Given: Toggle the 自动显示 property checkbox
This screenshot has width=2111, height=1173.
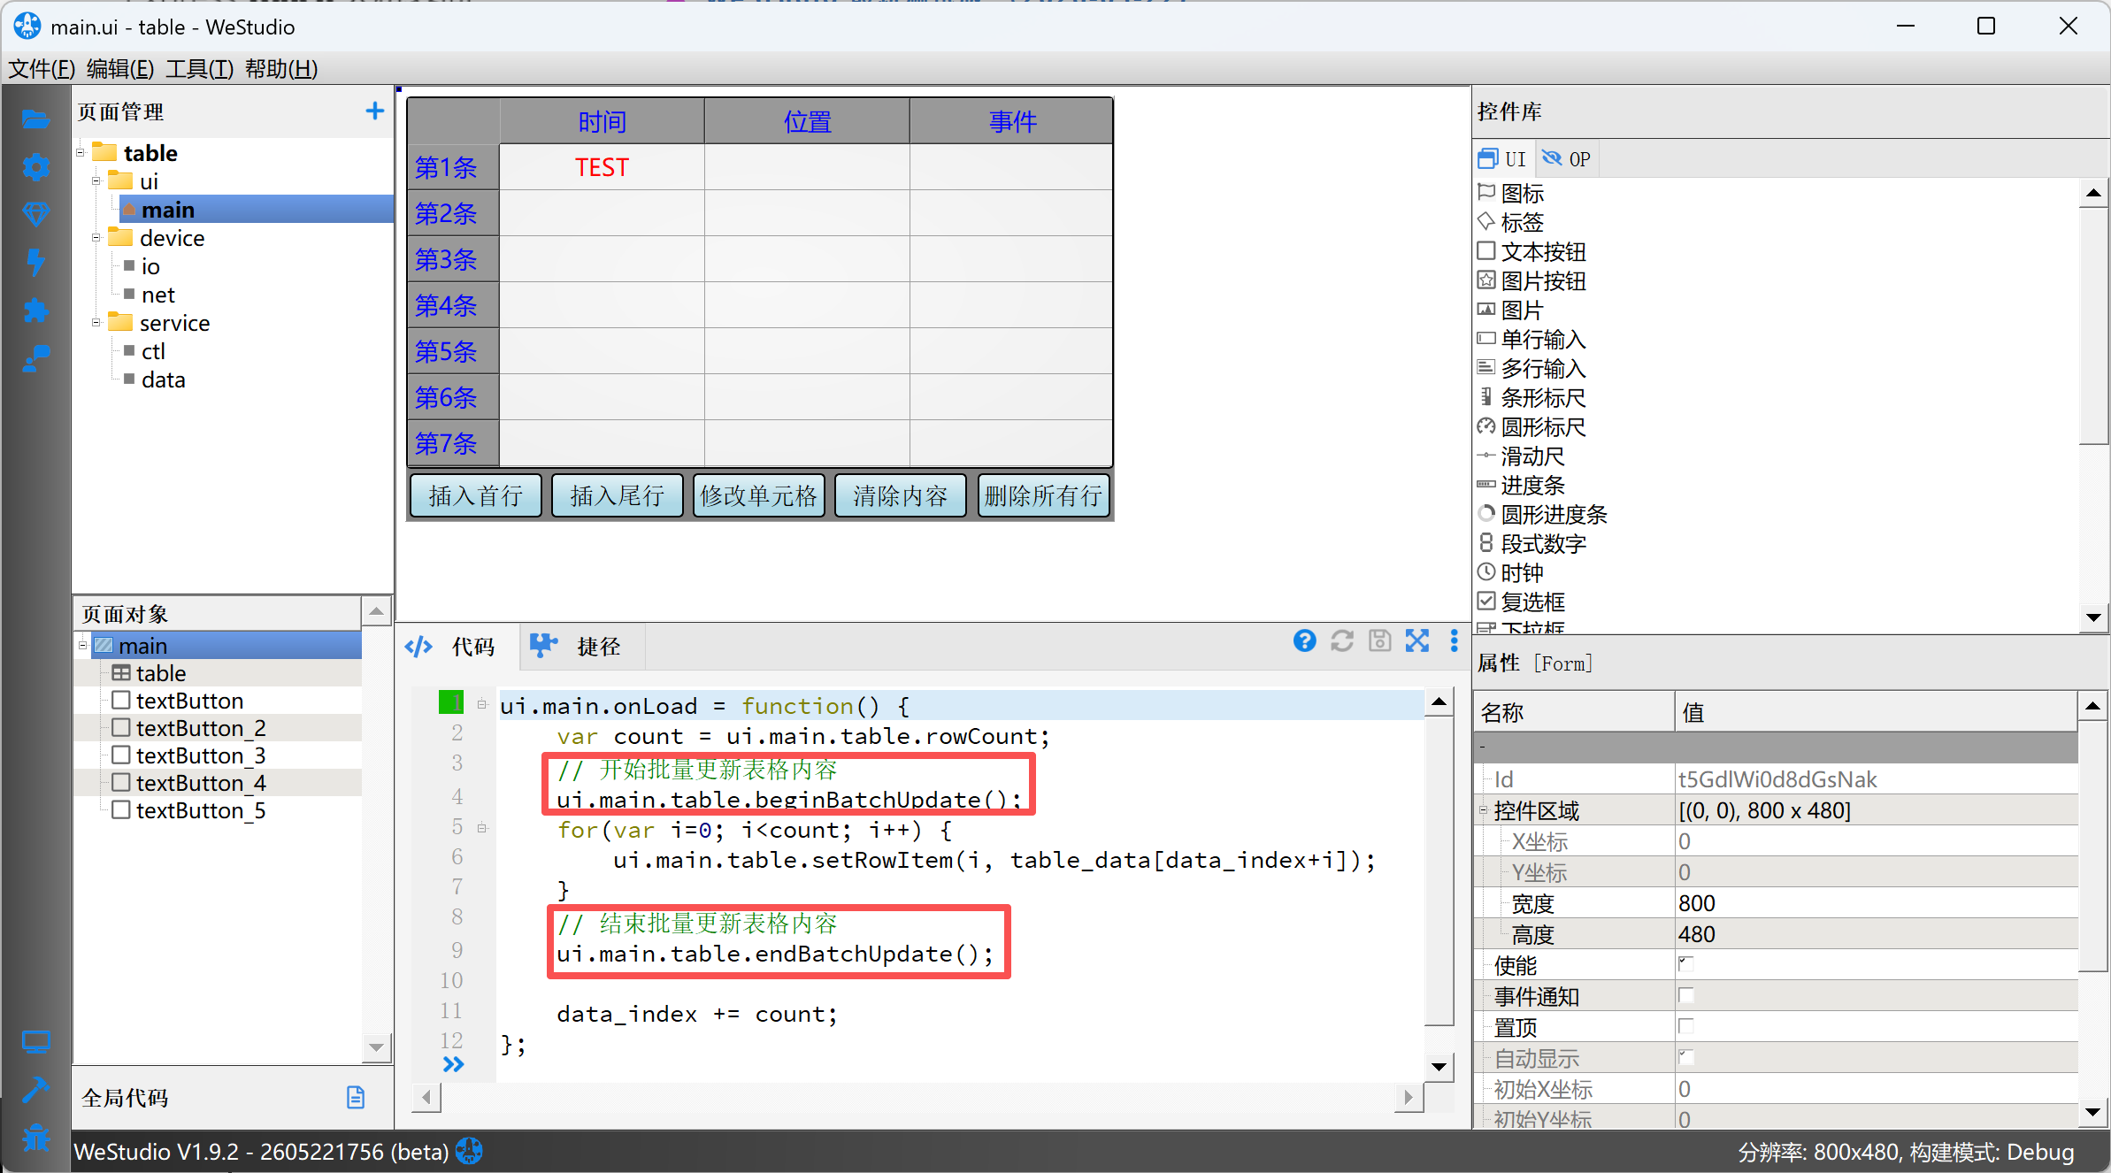Looking at the screenshot, I should [x=1685, y=1057].
